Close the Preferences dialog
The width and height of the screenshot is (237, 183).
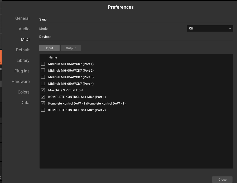pos(222,180)
